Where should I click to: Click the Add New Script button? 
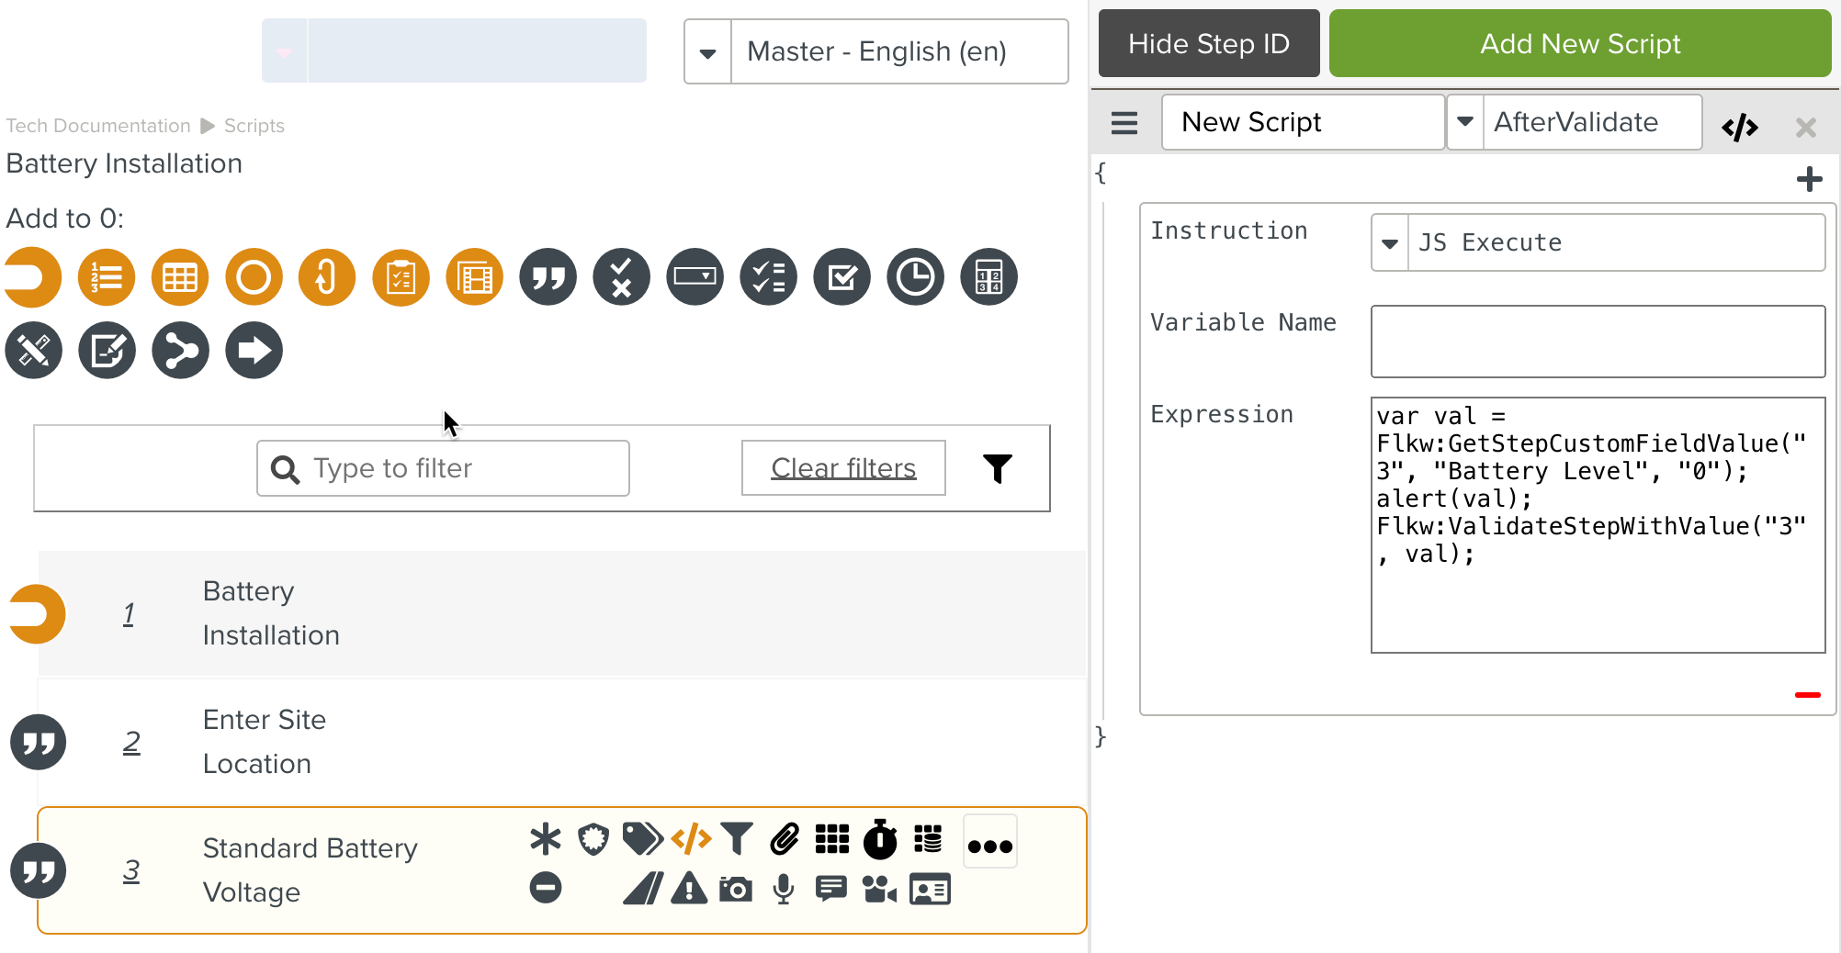tap(1579, 42)
